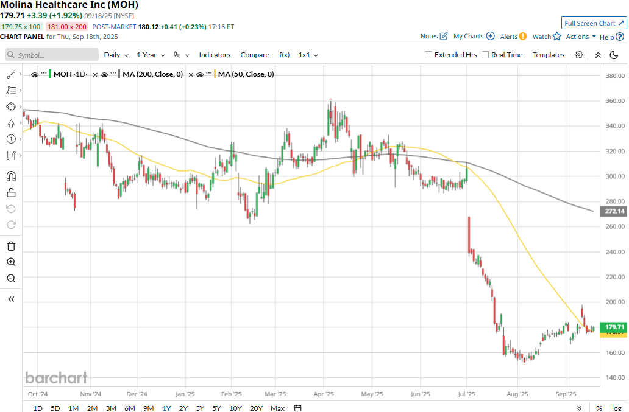This screenshot has width=629, height=412.
Task: Expand the bottom panel double-chevron
Action: (579, 408)
